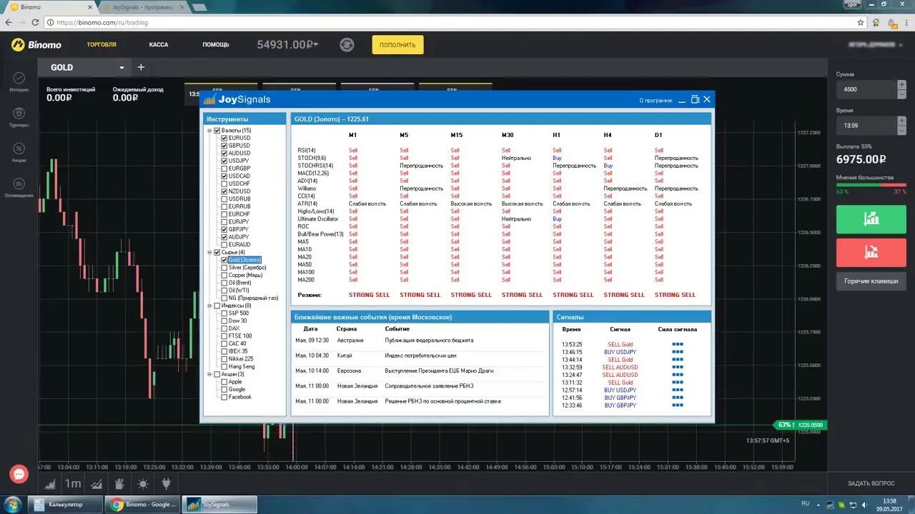Select Gold (Золото) tree item
The width and height of the screenshot is (915, 514).
click(245, 260)
